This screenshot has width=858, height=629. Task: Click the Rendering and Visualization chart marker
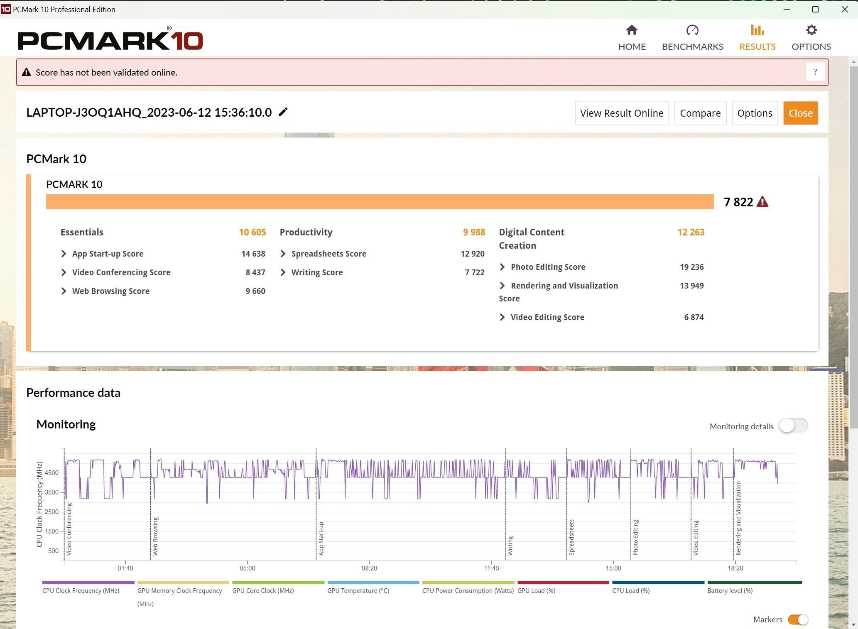(738, 518)
